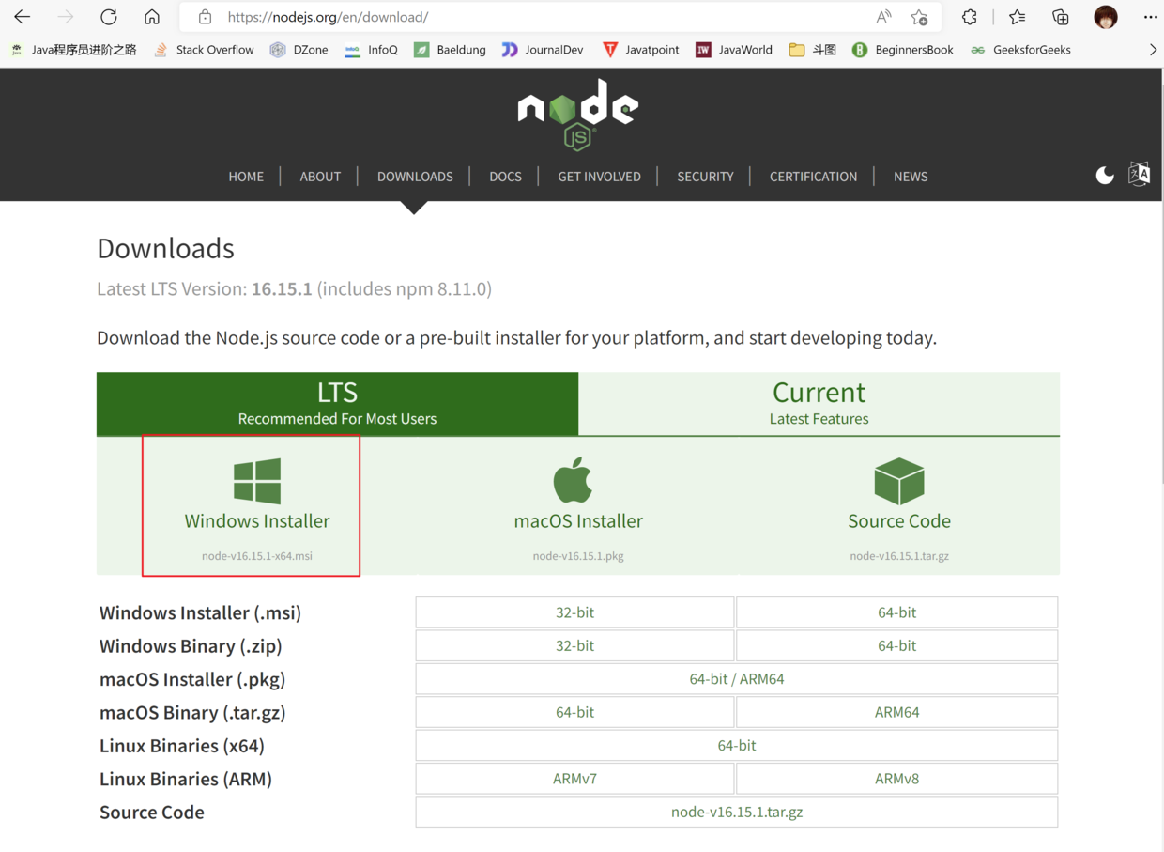Viewport: 1164px width, 852px height.
Task: Switch to the Current Latest Features tab
Action: [819, 403]
